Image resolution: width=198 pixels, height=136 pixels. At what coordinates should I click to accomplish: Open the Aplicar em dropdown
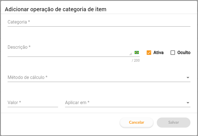tap(128, 103)
